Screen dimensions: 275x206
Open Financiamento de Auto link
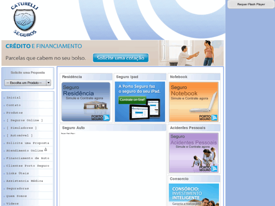(x=28, y=158)
